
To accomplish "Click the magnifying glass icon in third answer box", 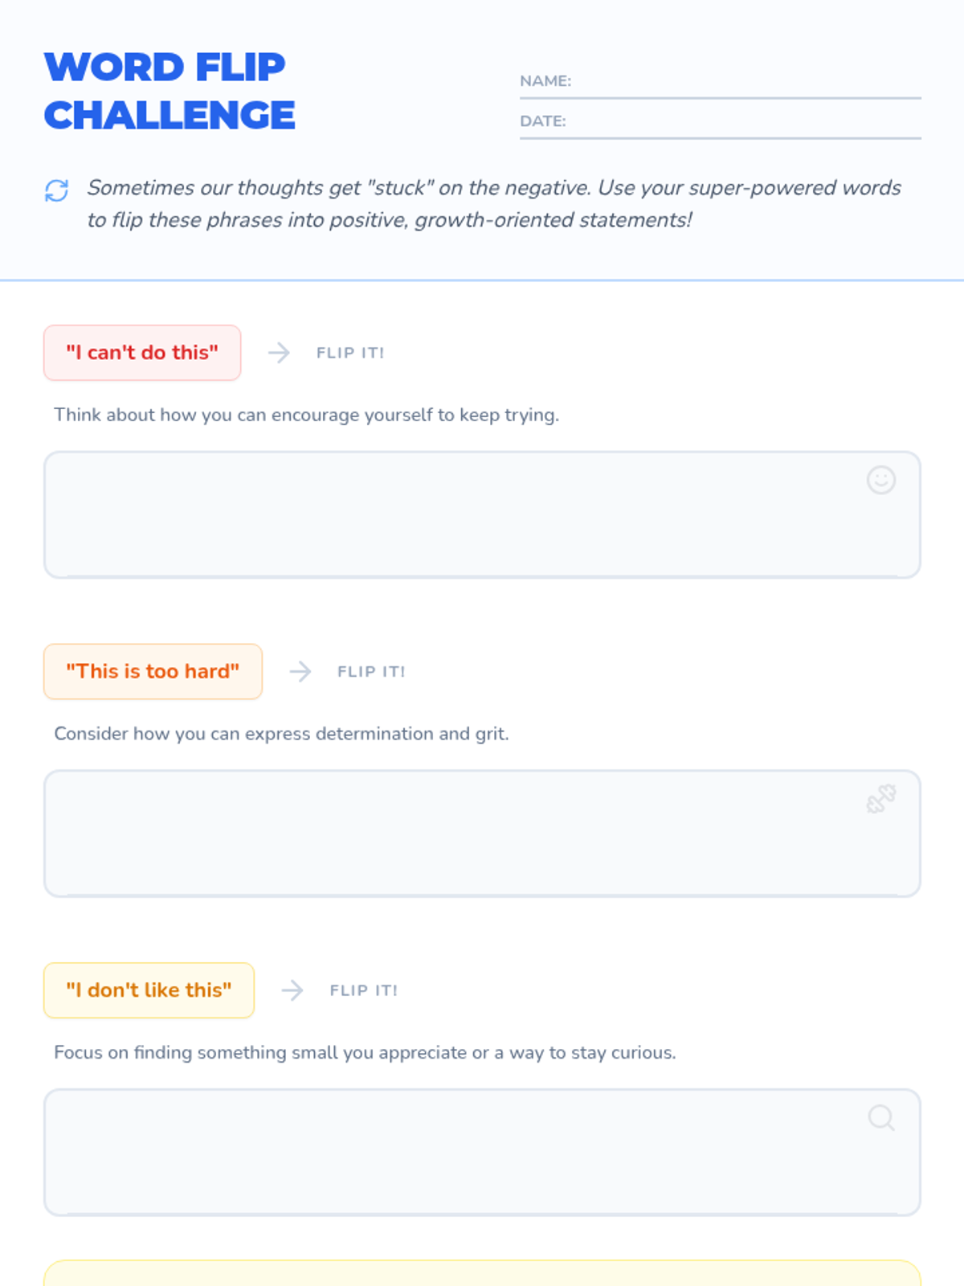I will point(880,1117).
